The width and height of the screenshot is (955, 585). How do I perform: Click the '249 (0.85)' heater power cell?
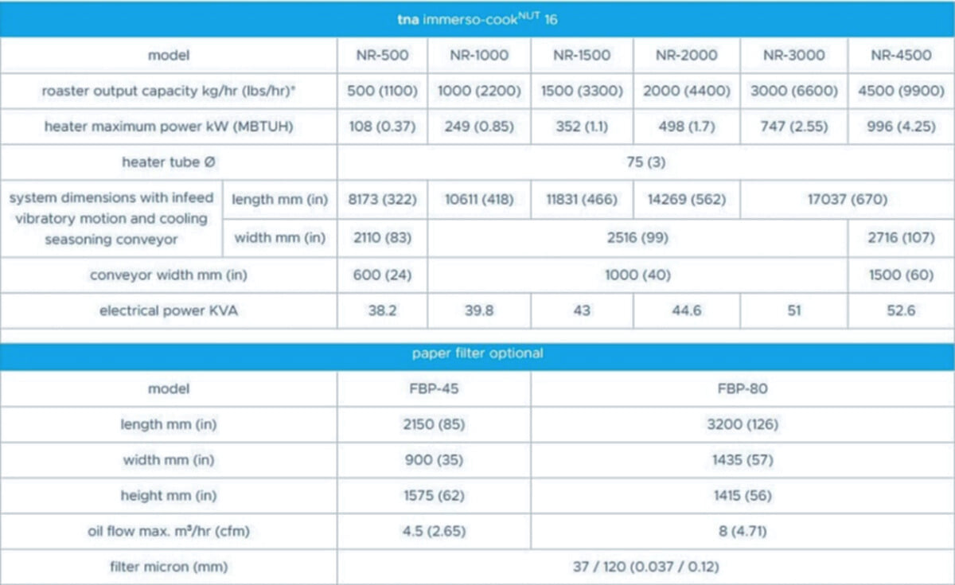(479, 127)
